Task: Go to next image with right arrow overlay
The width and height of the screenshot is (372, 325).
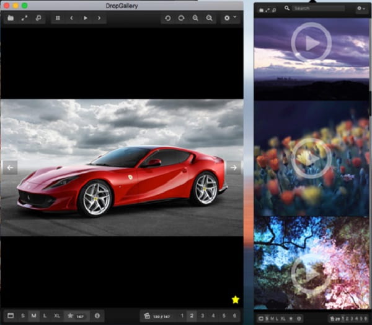Action: (x=233, y=167)
